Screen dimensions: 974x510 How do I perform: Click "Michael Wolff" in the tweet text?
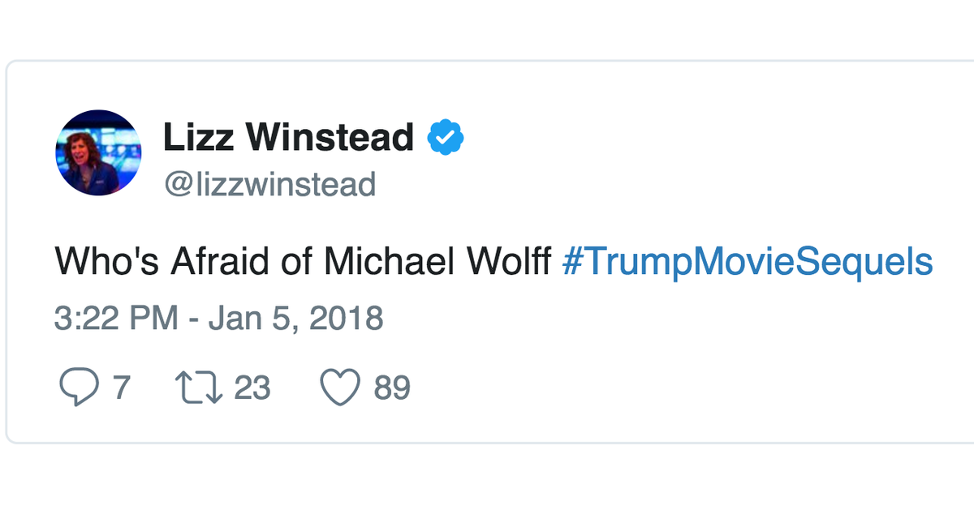438,262
